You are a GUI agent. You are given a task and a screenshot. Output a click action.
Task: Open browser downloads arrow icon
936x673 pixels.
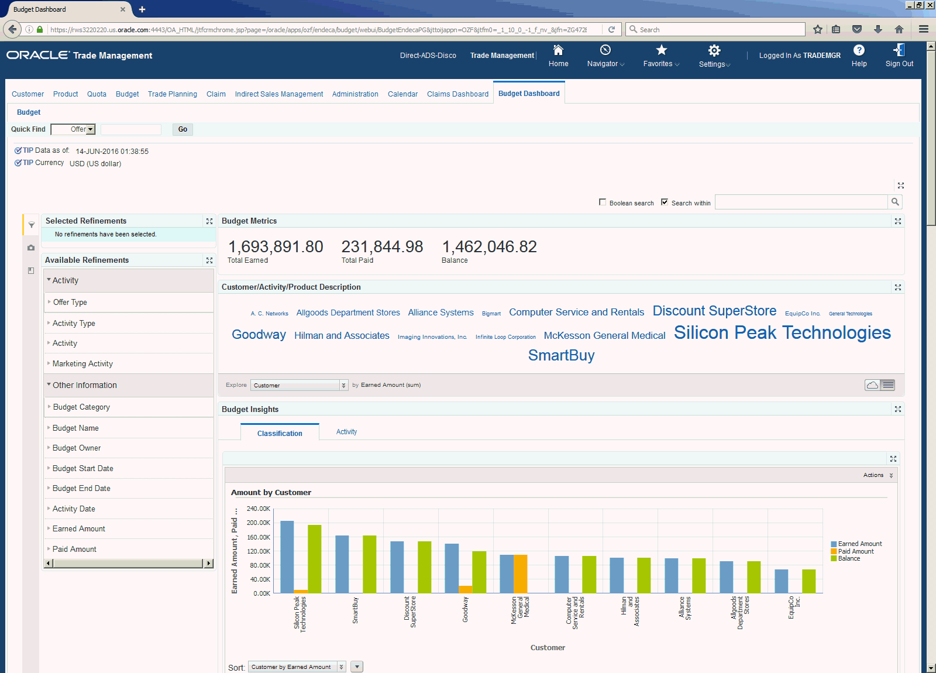(878, 29)
